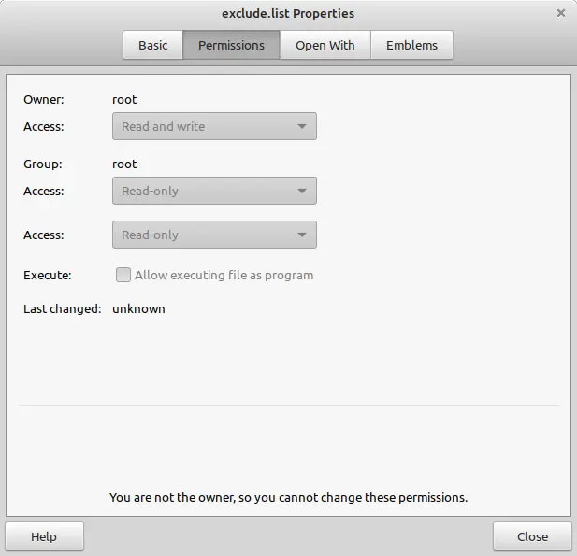
Task: Click the 'Owner:' label
Action: tap(44, 100)
